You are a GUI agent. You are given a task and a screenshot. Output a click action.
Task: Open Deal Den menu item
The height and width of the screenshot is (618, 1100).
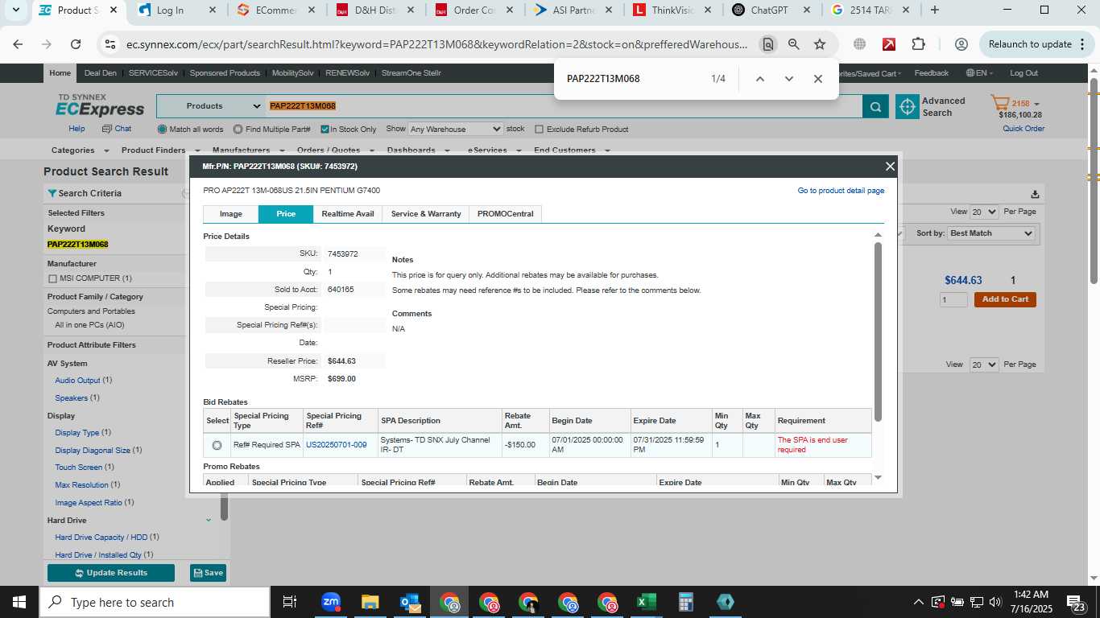(x=101, y=73)
